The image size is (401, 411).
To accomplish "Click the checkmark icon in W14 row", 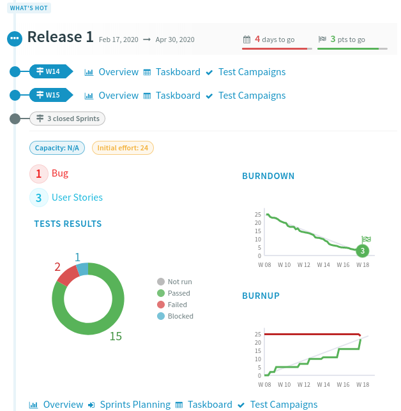I will coord(209,73).
